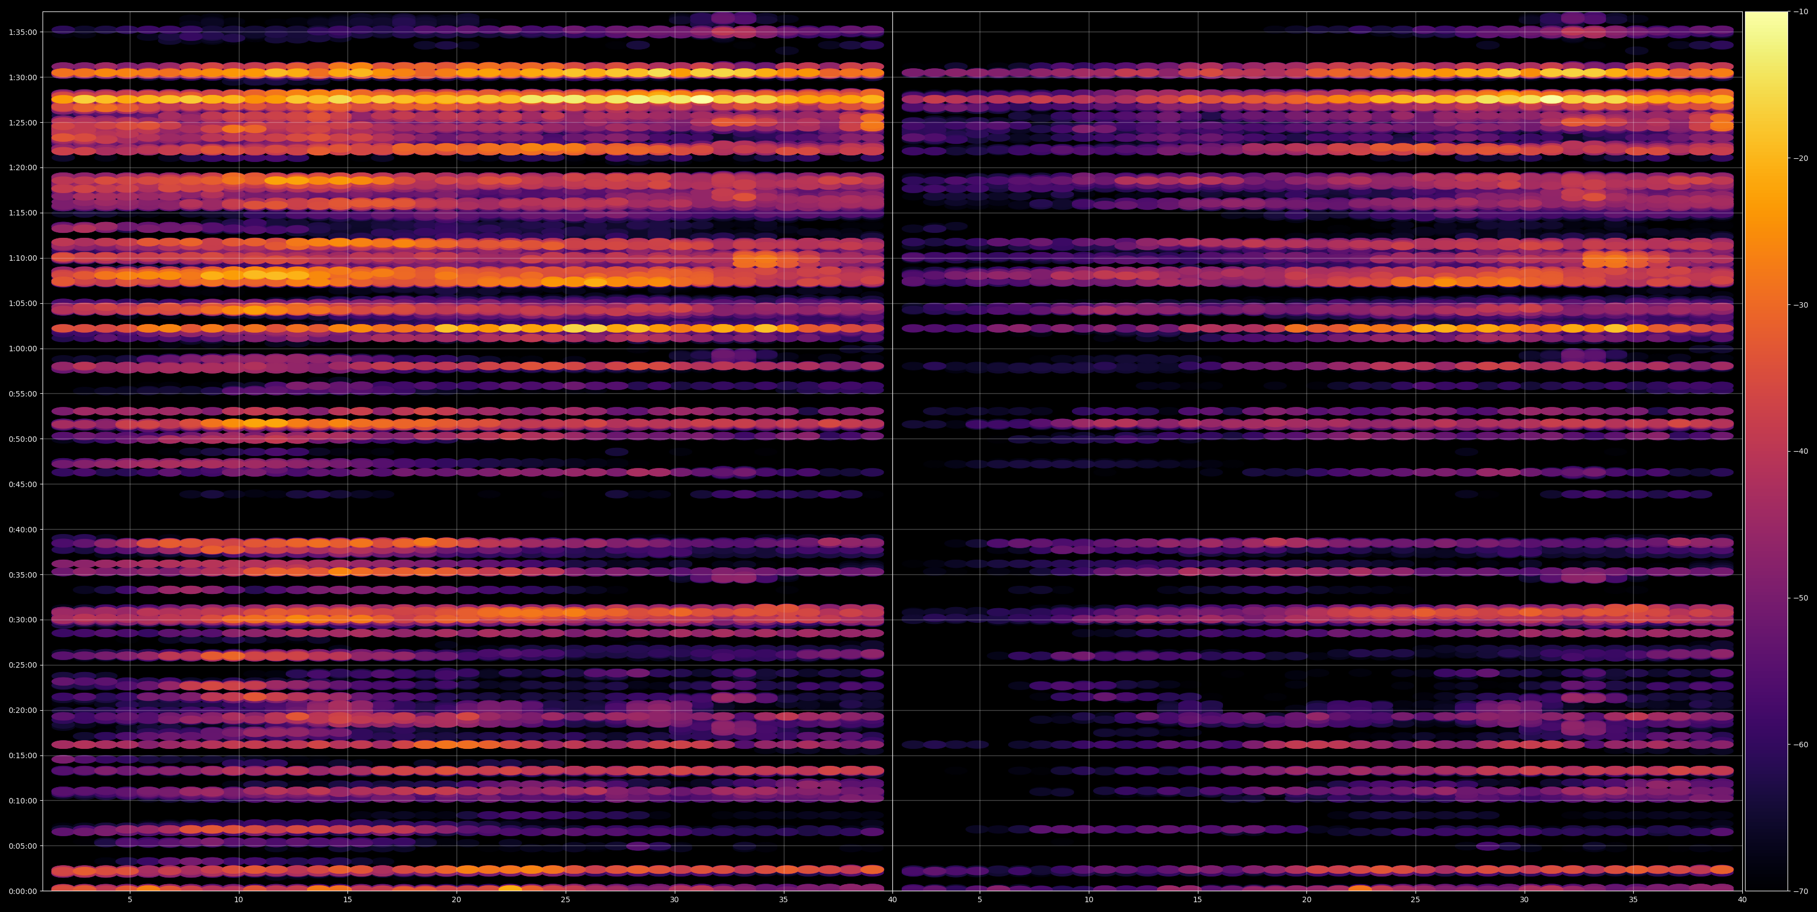
Task: Pick the 0:45:00 time axis label
Action: point(22,484)
